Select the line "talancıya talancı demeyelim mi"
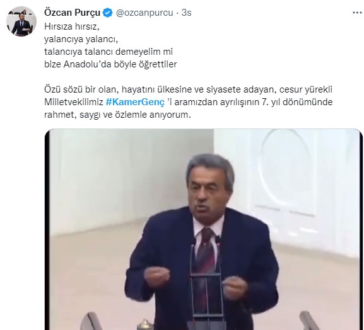Viewport: 364px width, 330px height. [x=109, y=52]
